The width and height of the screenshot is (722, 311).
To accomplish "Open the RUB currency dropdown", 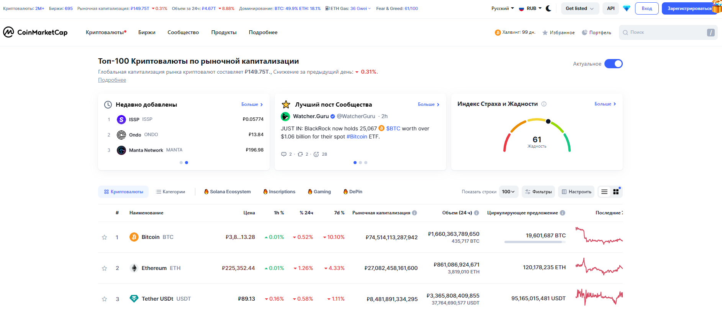I will tap(530, 8).
